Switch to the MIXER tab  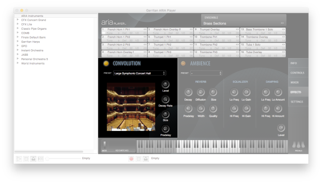(298, 82)
